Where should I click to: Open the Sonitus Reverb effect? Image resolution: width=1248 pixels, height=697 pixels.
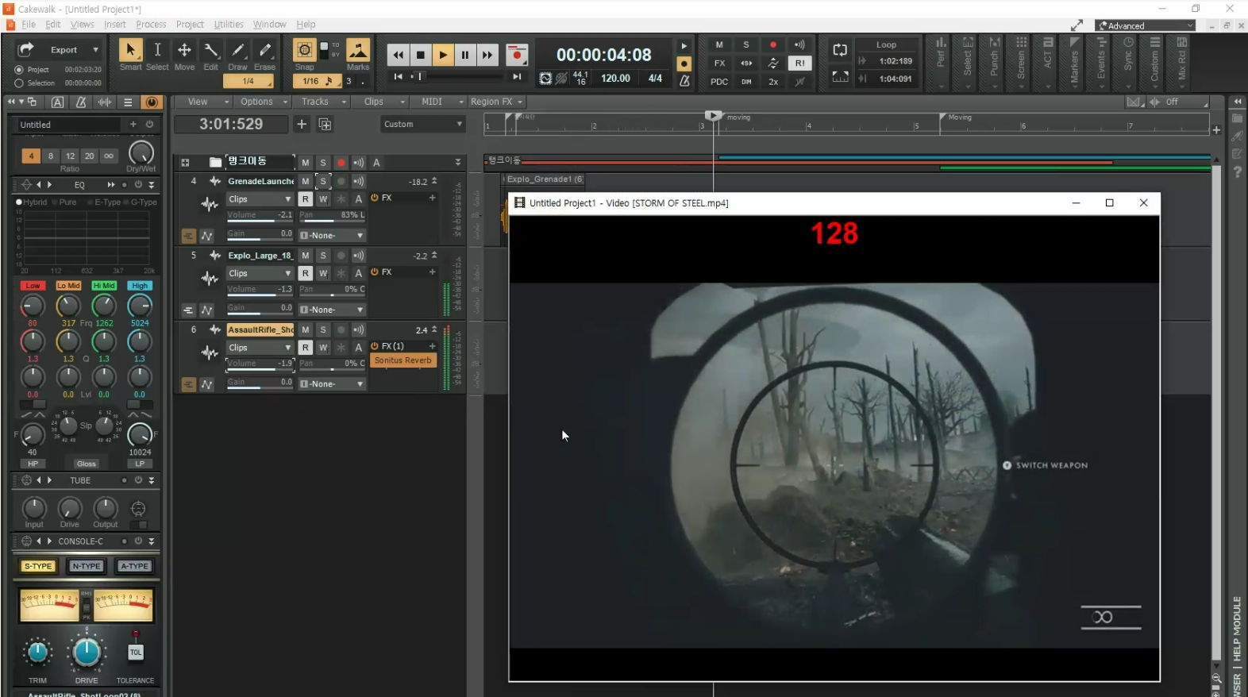click(x=403, y=360)
